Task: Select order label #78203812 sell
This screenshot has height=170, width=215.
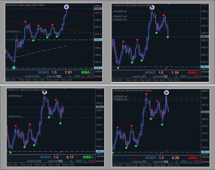Action: point(120,20)
